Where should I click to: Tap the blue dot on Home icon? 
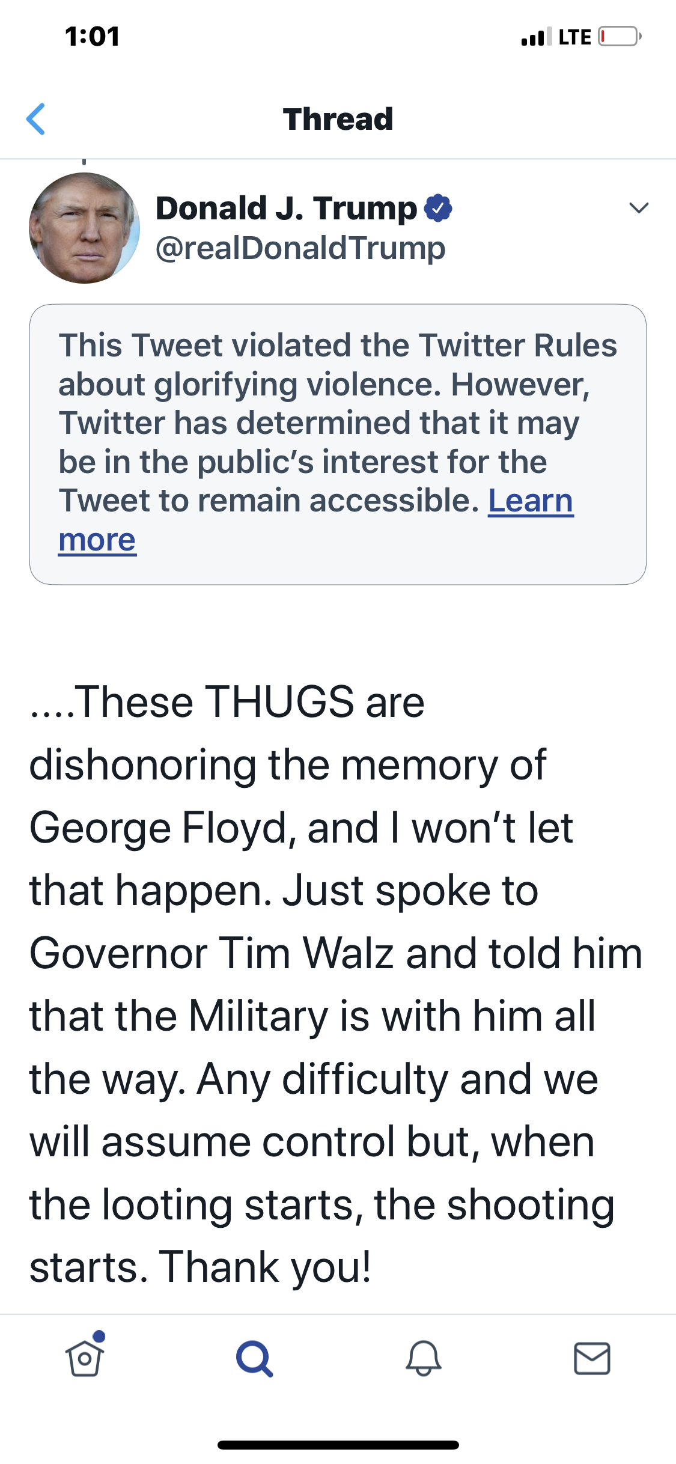100,1336
